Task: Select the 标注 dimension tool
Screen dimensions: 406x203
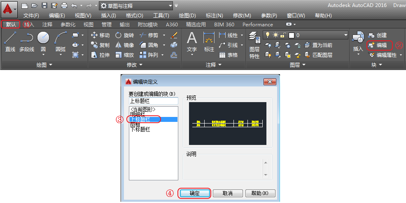Action: [209, 42]
